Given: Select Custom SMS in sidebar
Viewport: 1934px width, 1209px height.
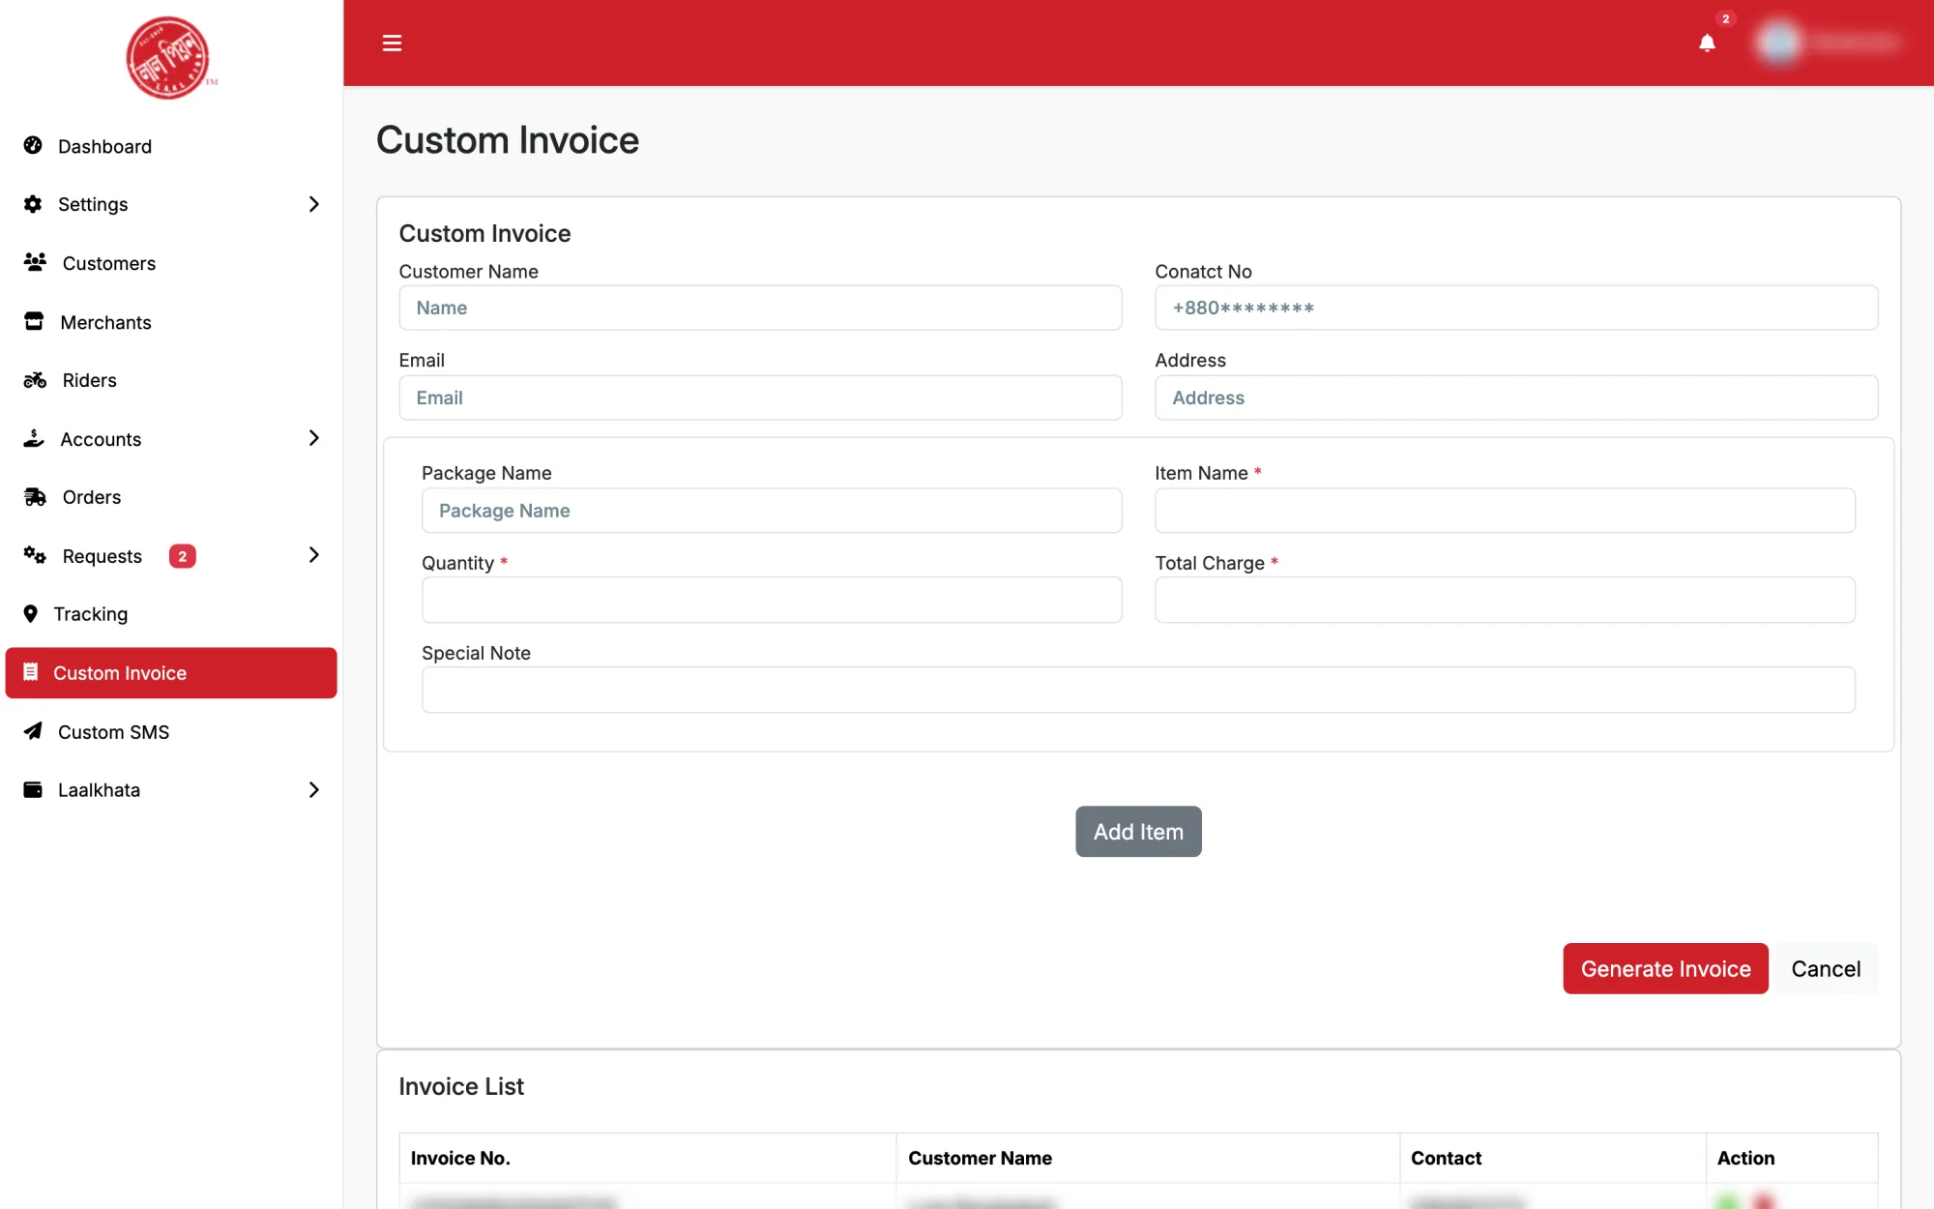Looking at the screenshot, I should 171,732.
